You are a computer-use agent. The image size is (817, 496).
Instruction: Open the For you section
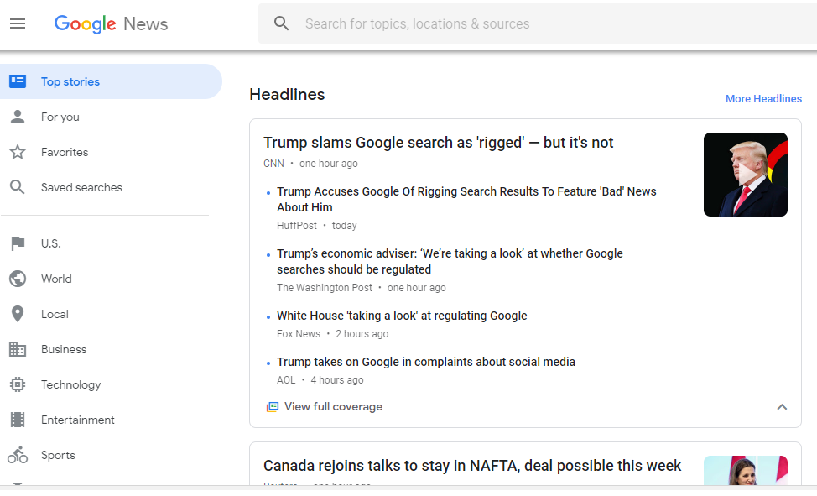click(x=60, y=117)
